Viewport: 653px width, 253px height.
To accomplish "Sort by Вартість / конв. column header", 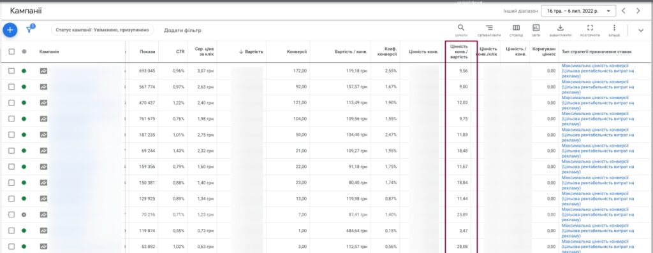I will [351, 52].
